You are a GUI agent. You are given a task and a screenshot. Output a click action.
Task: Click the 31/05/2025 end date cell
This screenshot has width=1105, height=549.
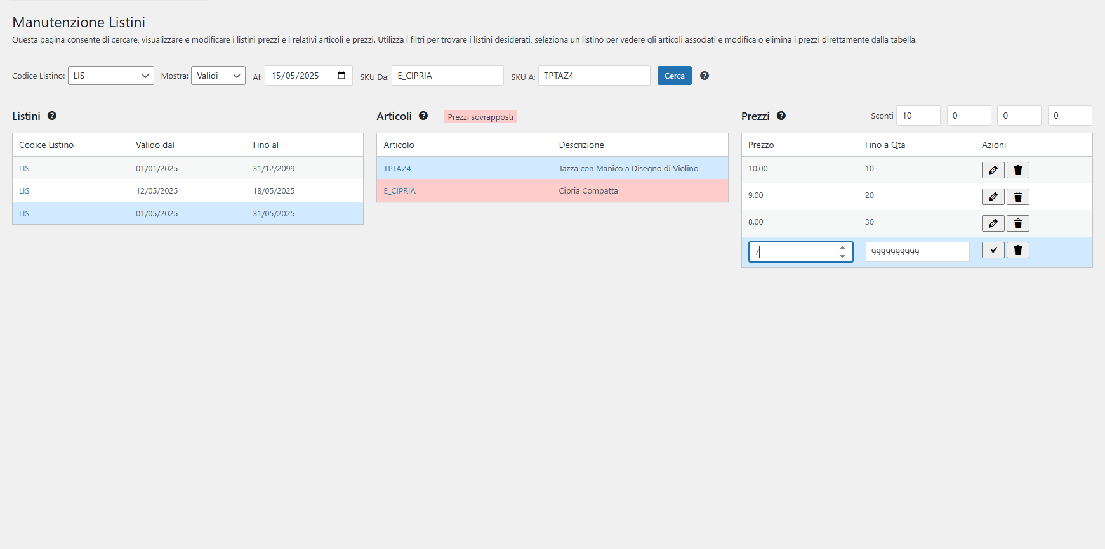coord(274,213)
